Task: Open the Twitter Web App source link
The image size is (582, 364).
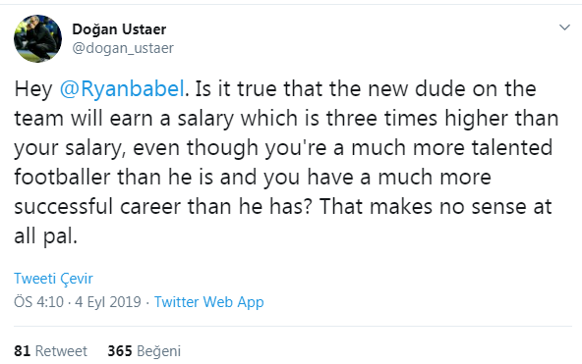Action: pyautogui.click(x=209, y=302)
